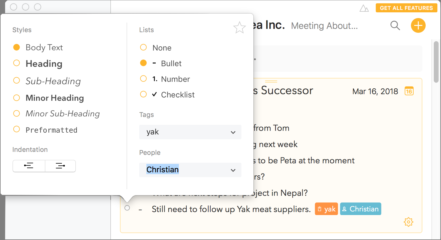Image resolution: width=441 pixels, height=240 pixels.
Task: Click the GET ALL FEATURES button
Action: pos(406,8)
